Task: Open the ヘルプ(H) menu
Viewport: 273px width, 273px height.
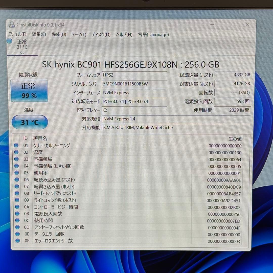Action: point(124,35)
